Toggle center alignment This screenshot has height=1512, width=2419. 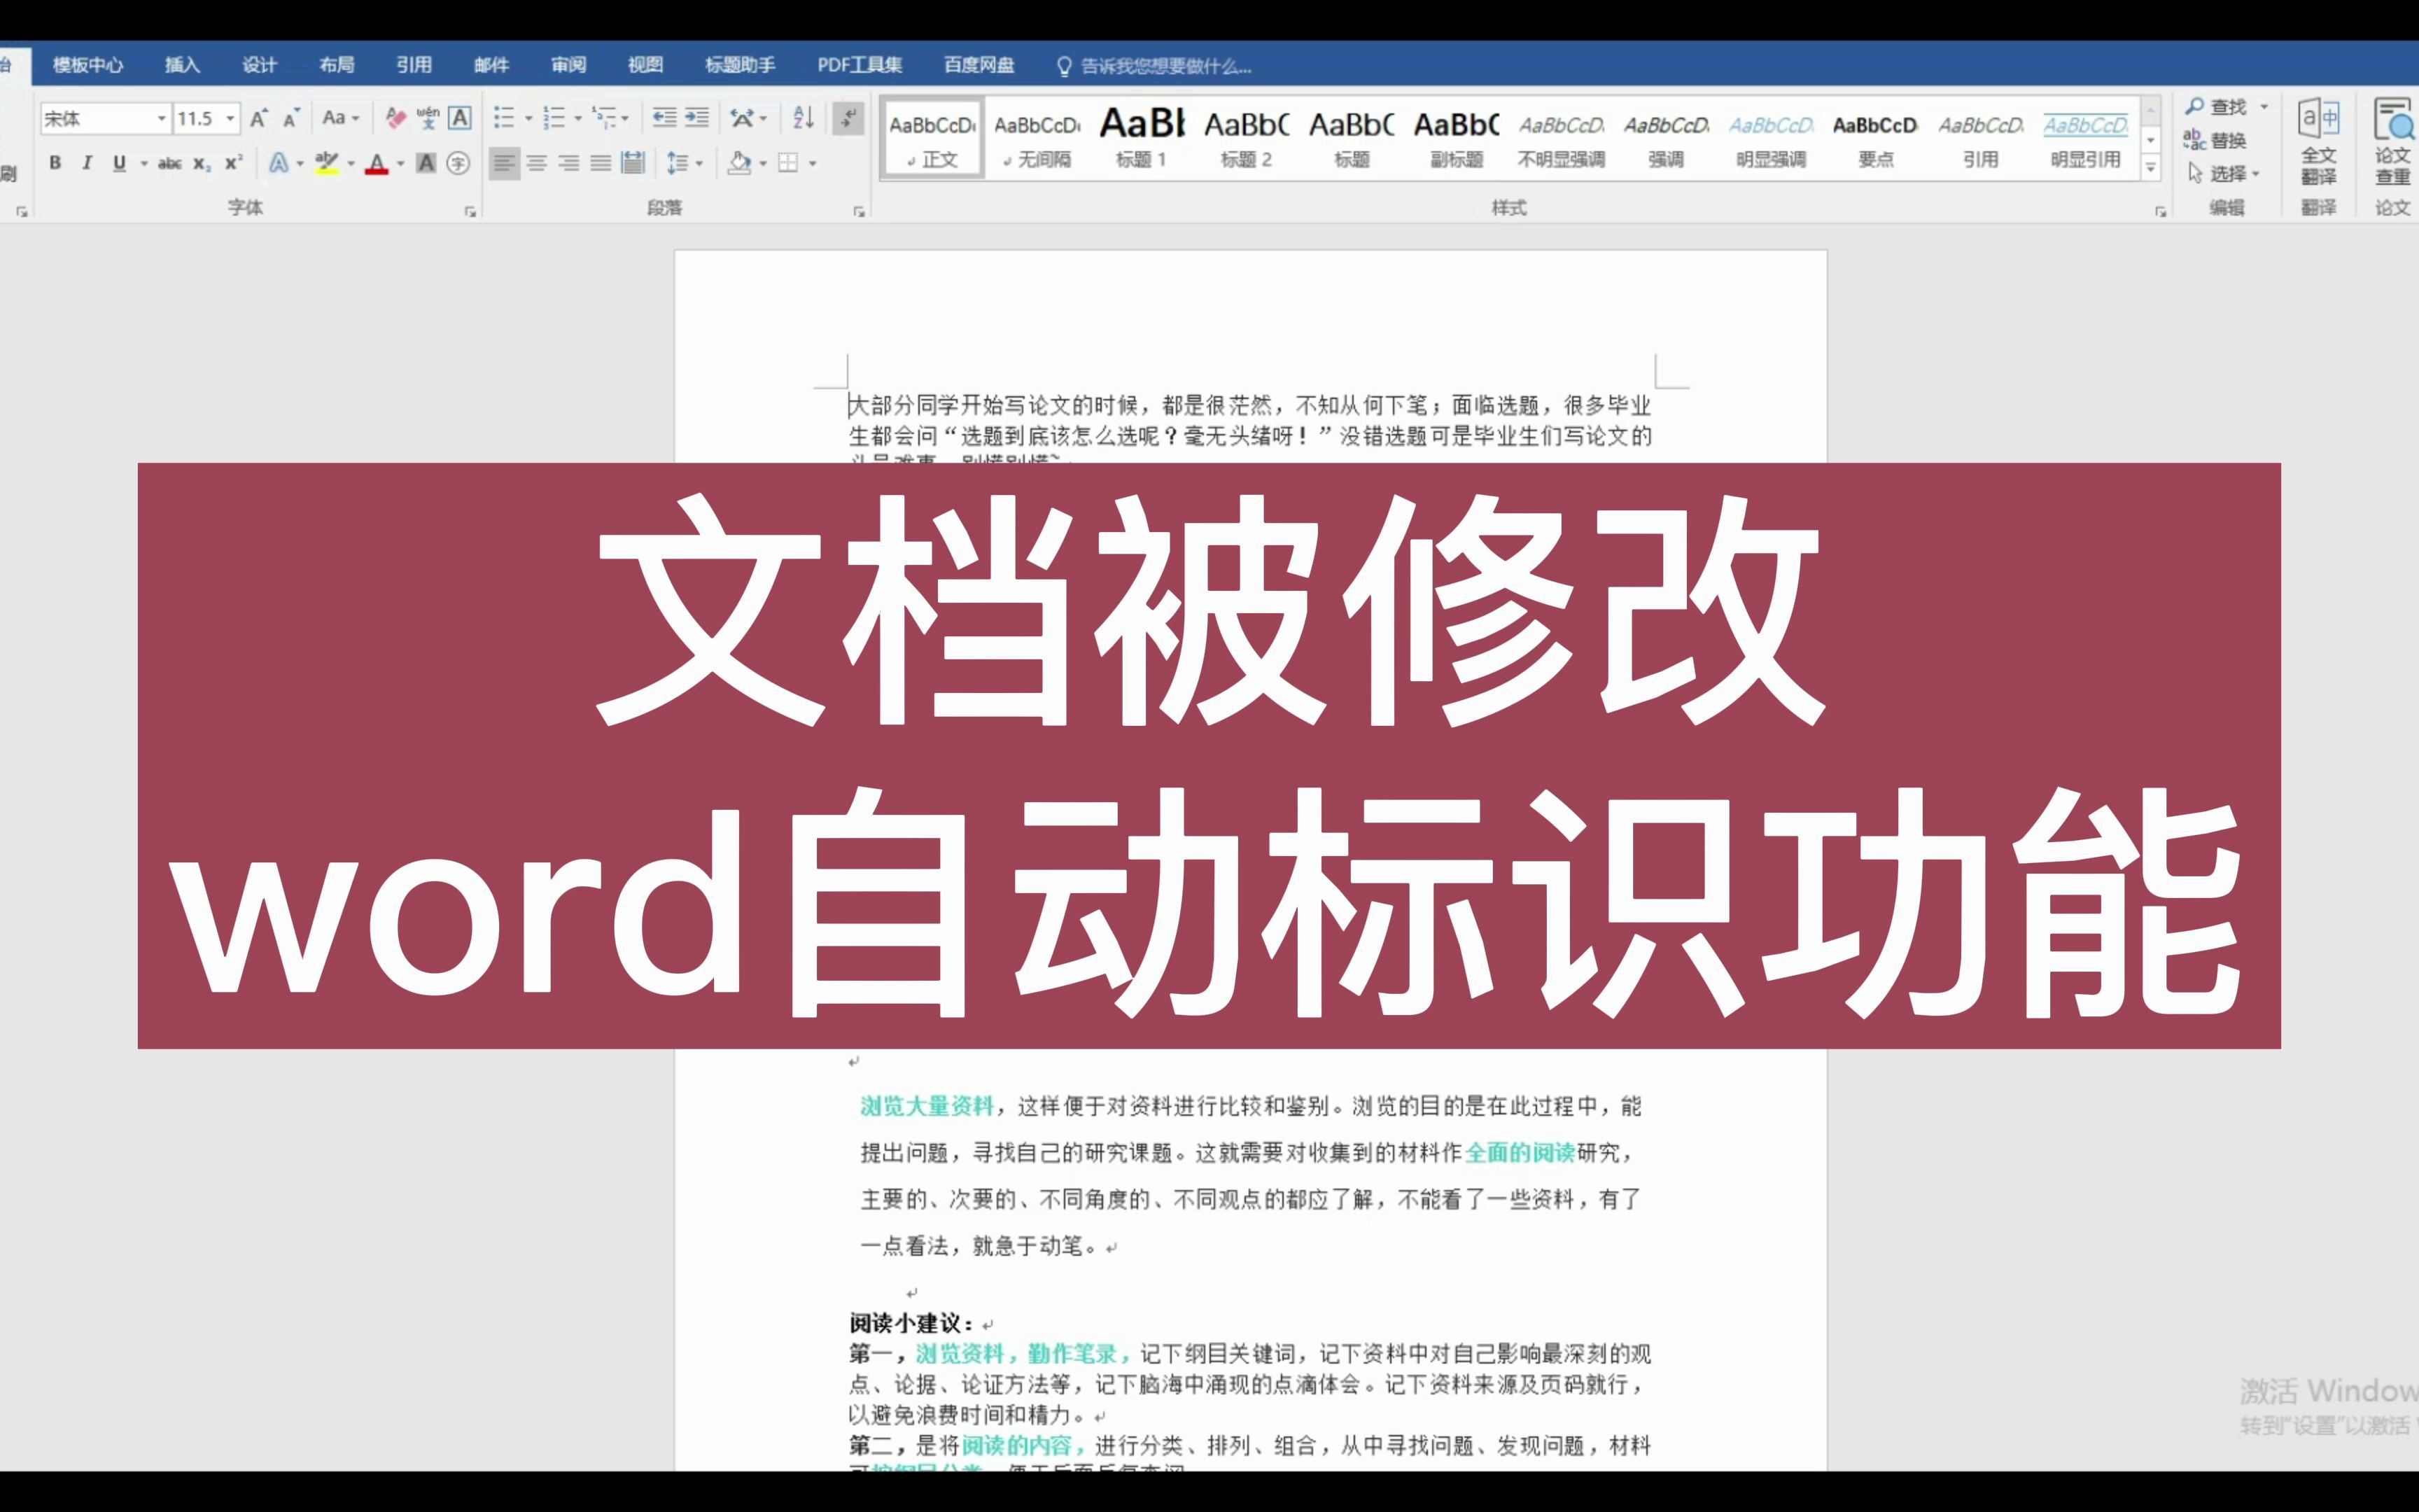point(537,163)
